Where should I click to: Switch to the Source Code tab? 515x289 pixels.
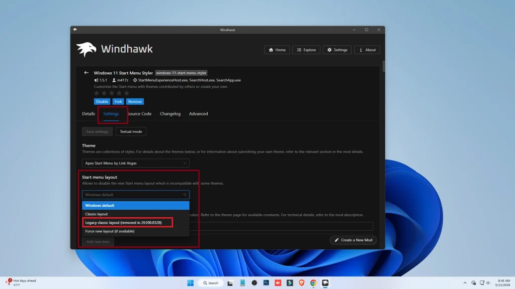click(139, 114)
